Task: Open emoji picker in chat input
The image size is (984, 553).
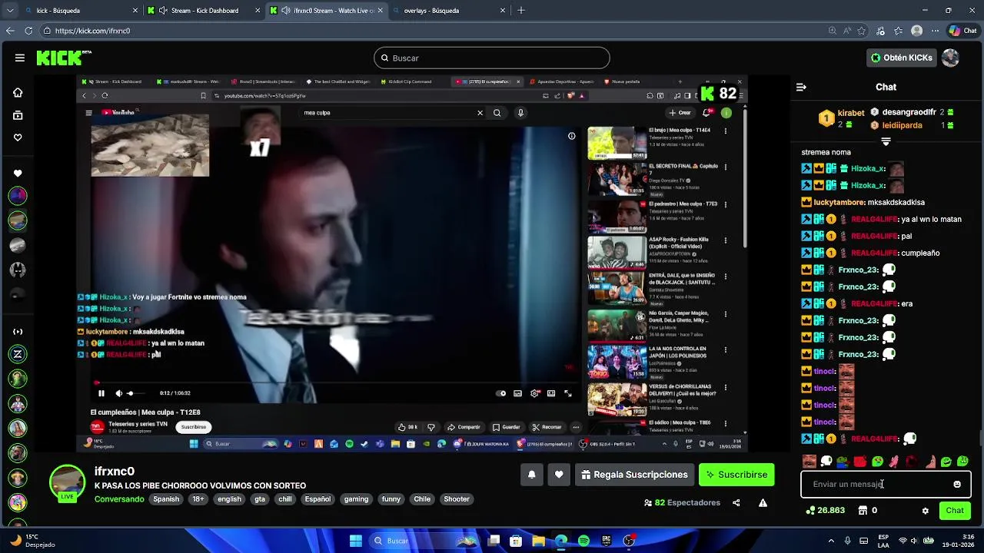Action: (x=957, y=485)
